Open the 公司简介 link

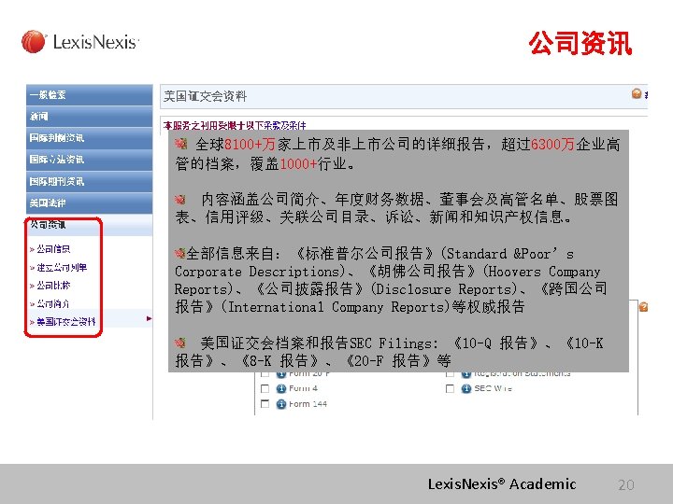(52, 304)
